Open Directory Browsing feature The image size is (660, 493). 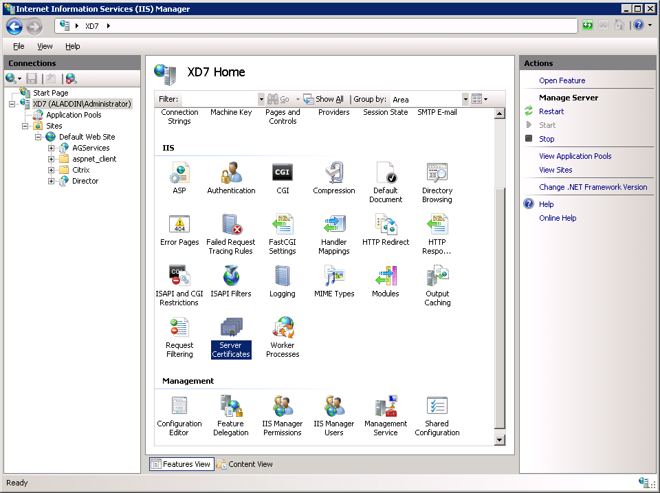point(437,182)
